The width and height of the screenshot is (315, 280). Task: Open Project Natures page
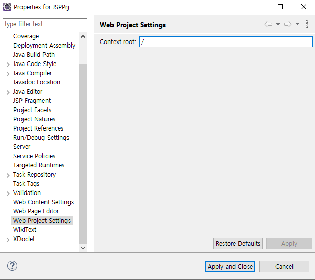point(34,119)
